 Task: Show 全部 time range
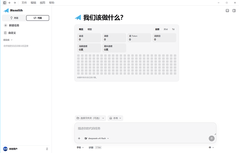[x=157, y=29]
